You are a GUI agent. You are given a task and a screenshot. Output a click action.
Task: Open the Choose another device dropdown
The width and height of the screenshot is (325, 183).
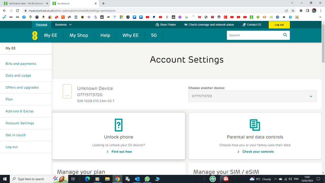tap(252, 96)
